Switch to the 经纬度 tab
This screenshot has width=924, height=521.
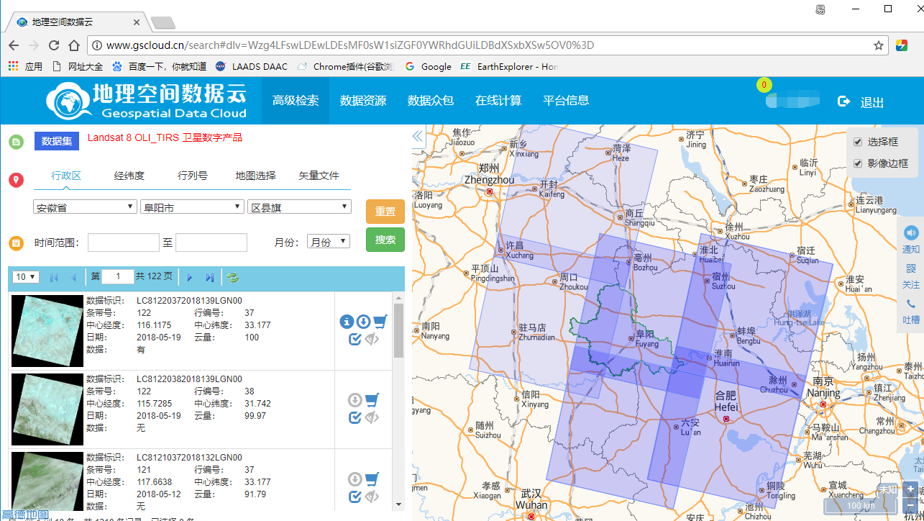(129, 176)
